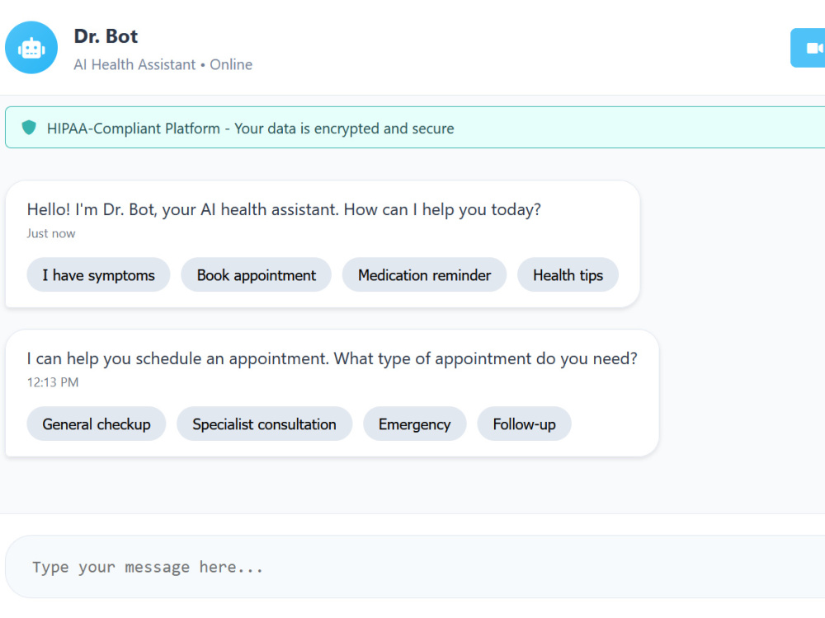Select 'Specialist consultation' appointment type

click(x=264, y=424)
